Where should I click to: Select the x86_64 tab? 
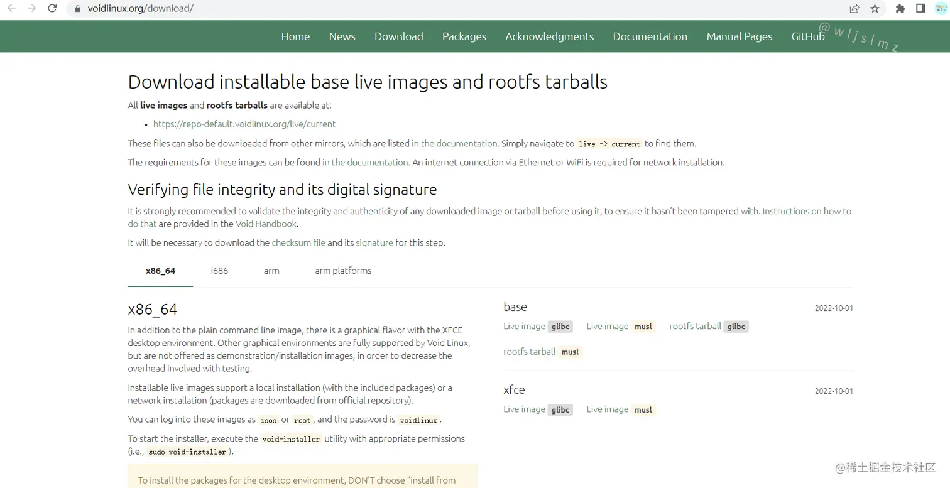160,271
